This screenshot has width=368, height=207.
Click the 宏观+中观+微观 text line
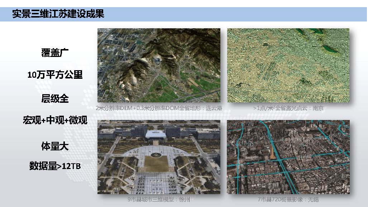coord(55,120)
